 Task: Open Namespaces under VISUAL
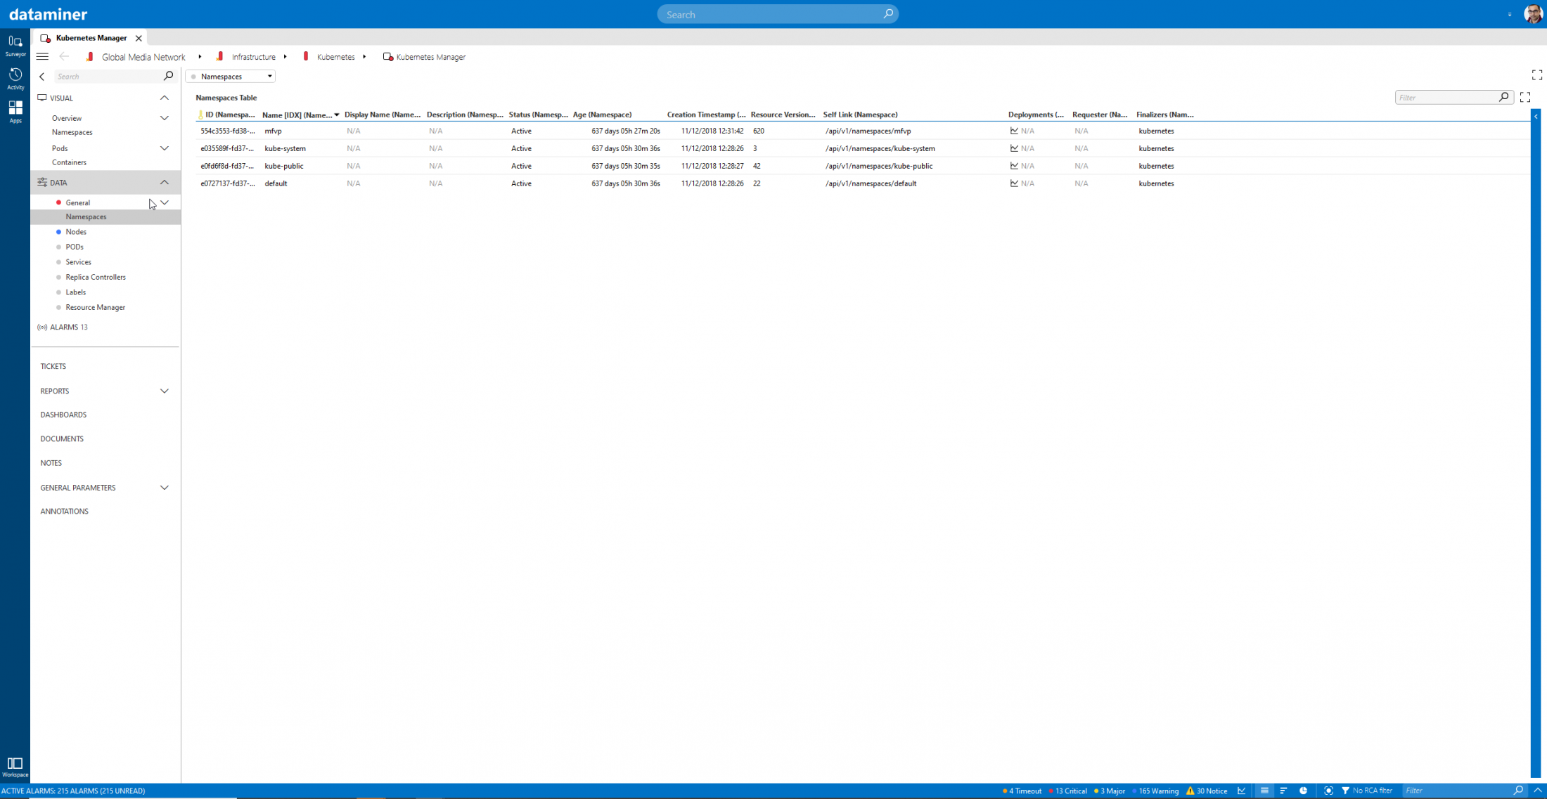click(72, 132)
